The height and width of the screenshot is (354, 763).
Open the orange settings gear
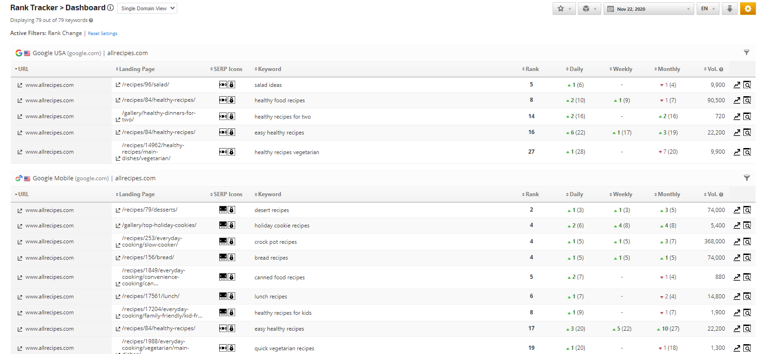point(748,8)
